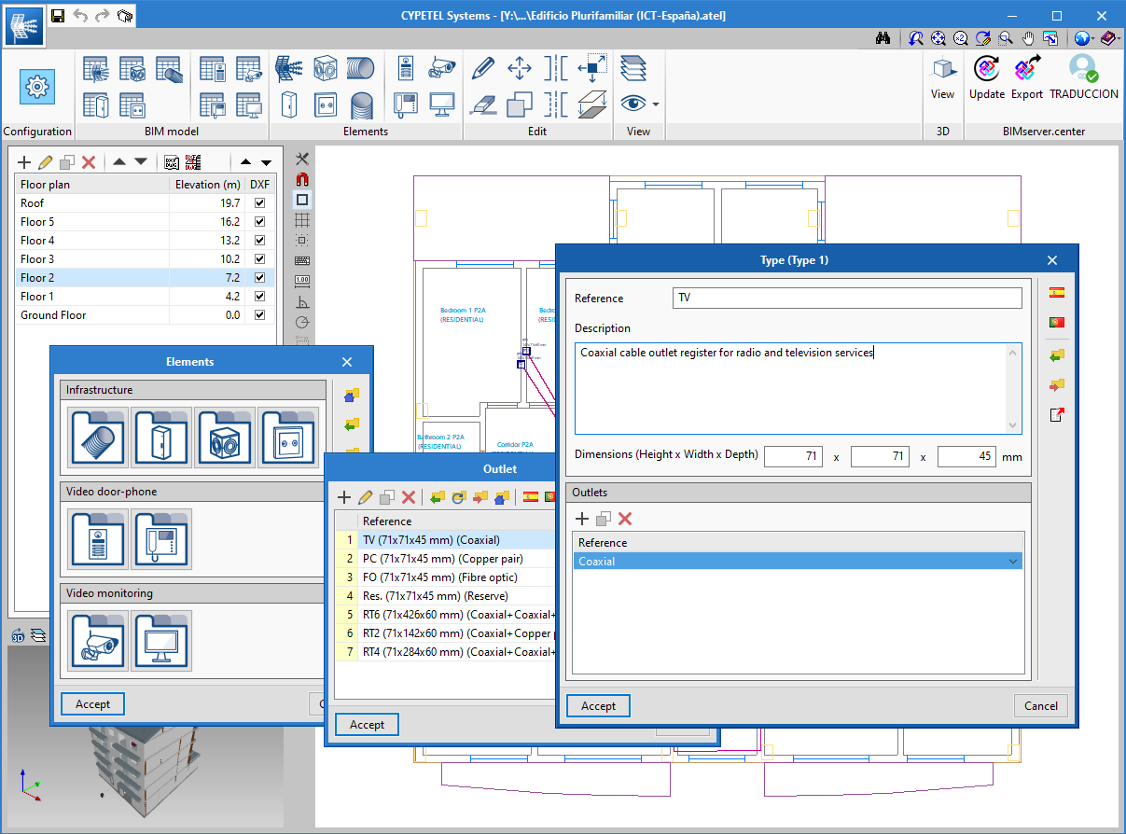Click the layers stack icon in View group

click(633, 69)
